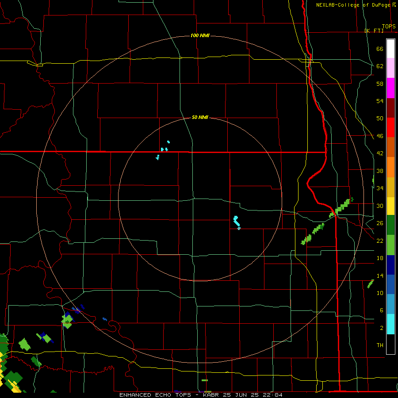Click the 30 value on the legend scale
This screenshot has width=398, height=398.
380,206
